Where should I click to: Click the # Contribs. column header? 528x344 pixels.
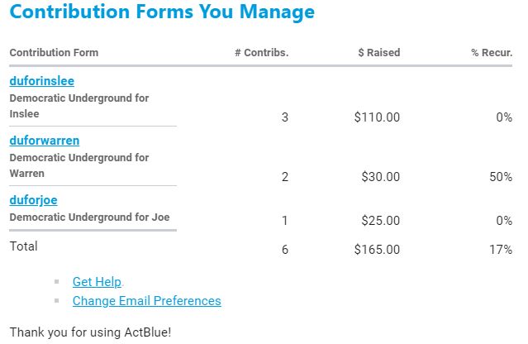click(261, 53)
